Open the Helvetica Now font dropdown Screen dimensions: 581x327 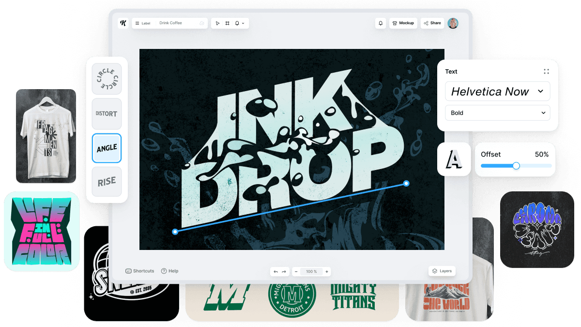[497, 91]
